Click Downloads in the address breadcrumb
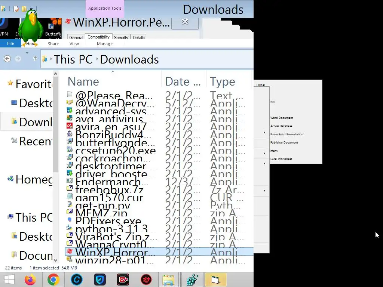This screenshot has width=383, height=287. click(129, 59)
